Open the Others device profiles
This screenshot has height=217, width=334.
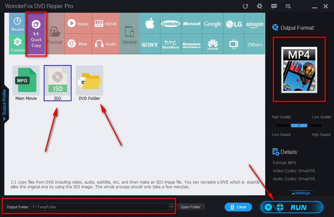(255, 44)
